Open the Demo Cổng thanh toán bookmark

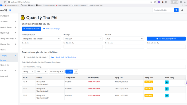coord(63,5)
